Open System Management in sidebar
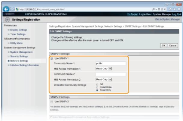 (x=21, y=52)
